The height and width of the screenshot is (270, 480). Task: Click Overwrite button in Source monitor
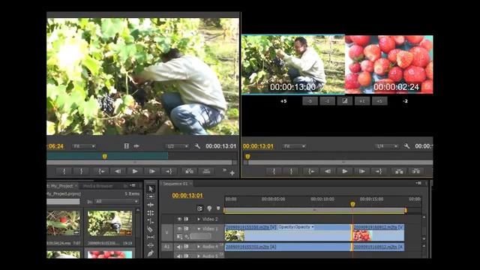point(206,172)
